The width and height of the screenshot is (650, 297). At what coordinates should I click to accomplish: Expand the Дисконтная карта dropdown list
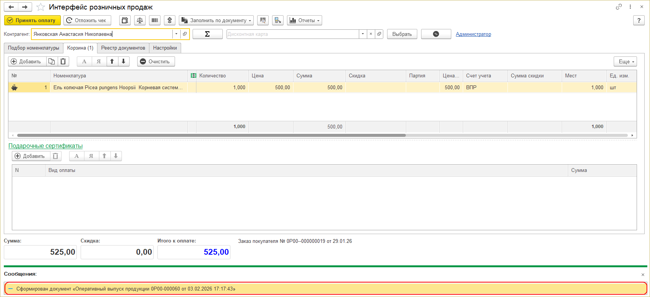[363, 34]
